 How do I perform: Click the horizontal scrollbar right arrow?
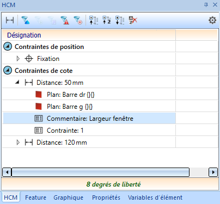(213, 172)
